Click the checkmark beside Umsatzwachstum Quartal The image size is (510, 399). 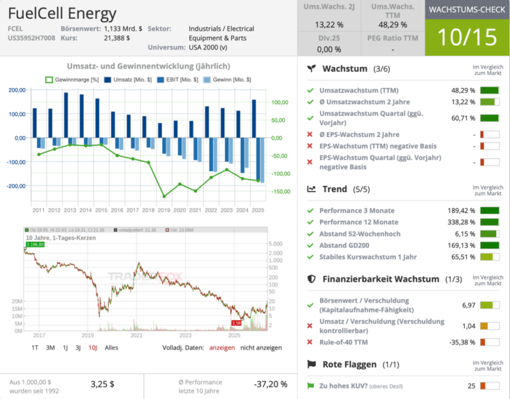pos(310,118)
